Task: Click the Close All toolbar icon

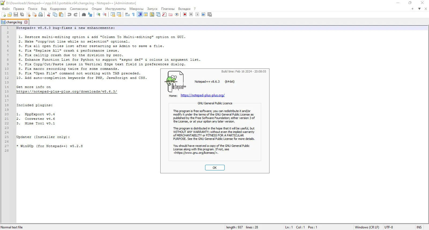Action: tap(34, 14)
